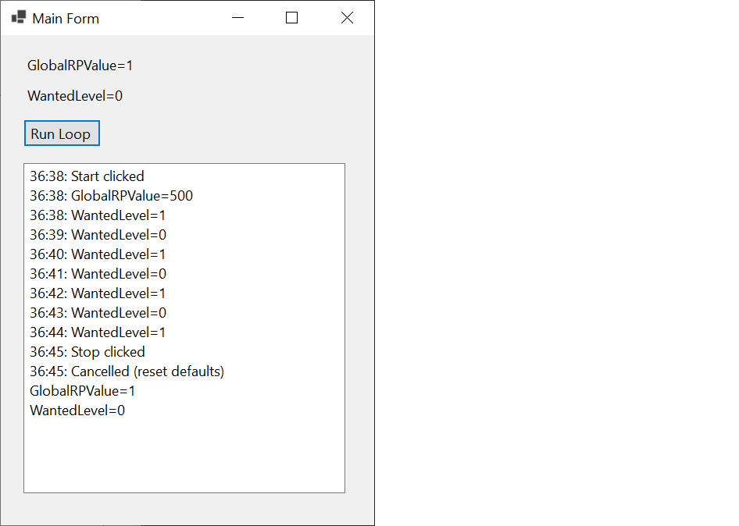Image resolution: width=739 pixels, height=526 pixels.
Task: Click the WantedLevel=0 label above the button
Action: [75, 96]
